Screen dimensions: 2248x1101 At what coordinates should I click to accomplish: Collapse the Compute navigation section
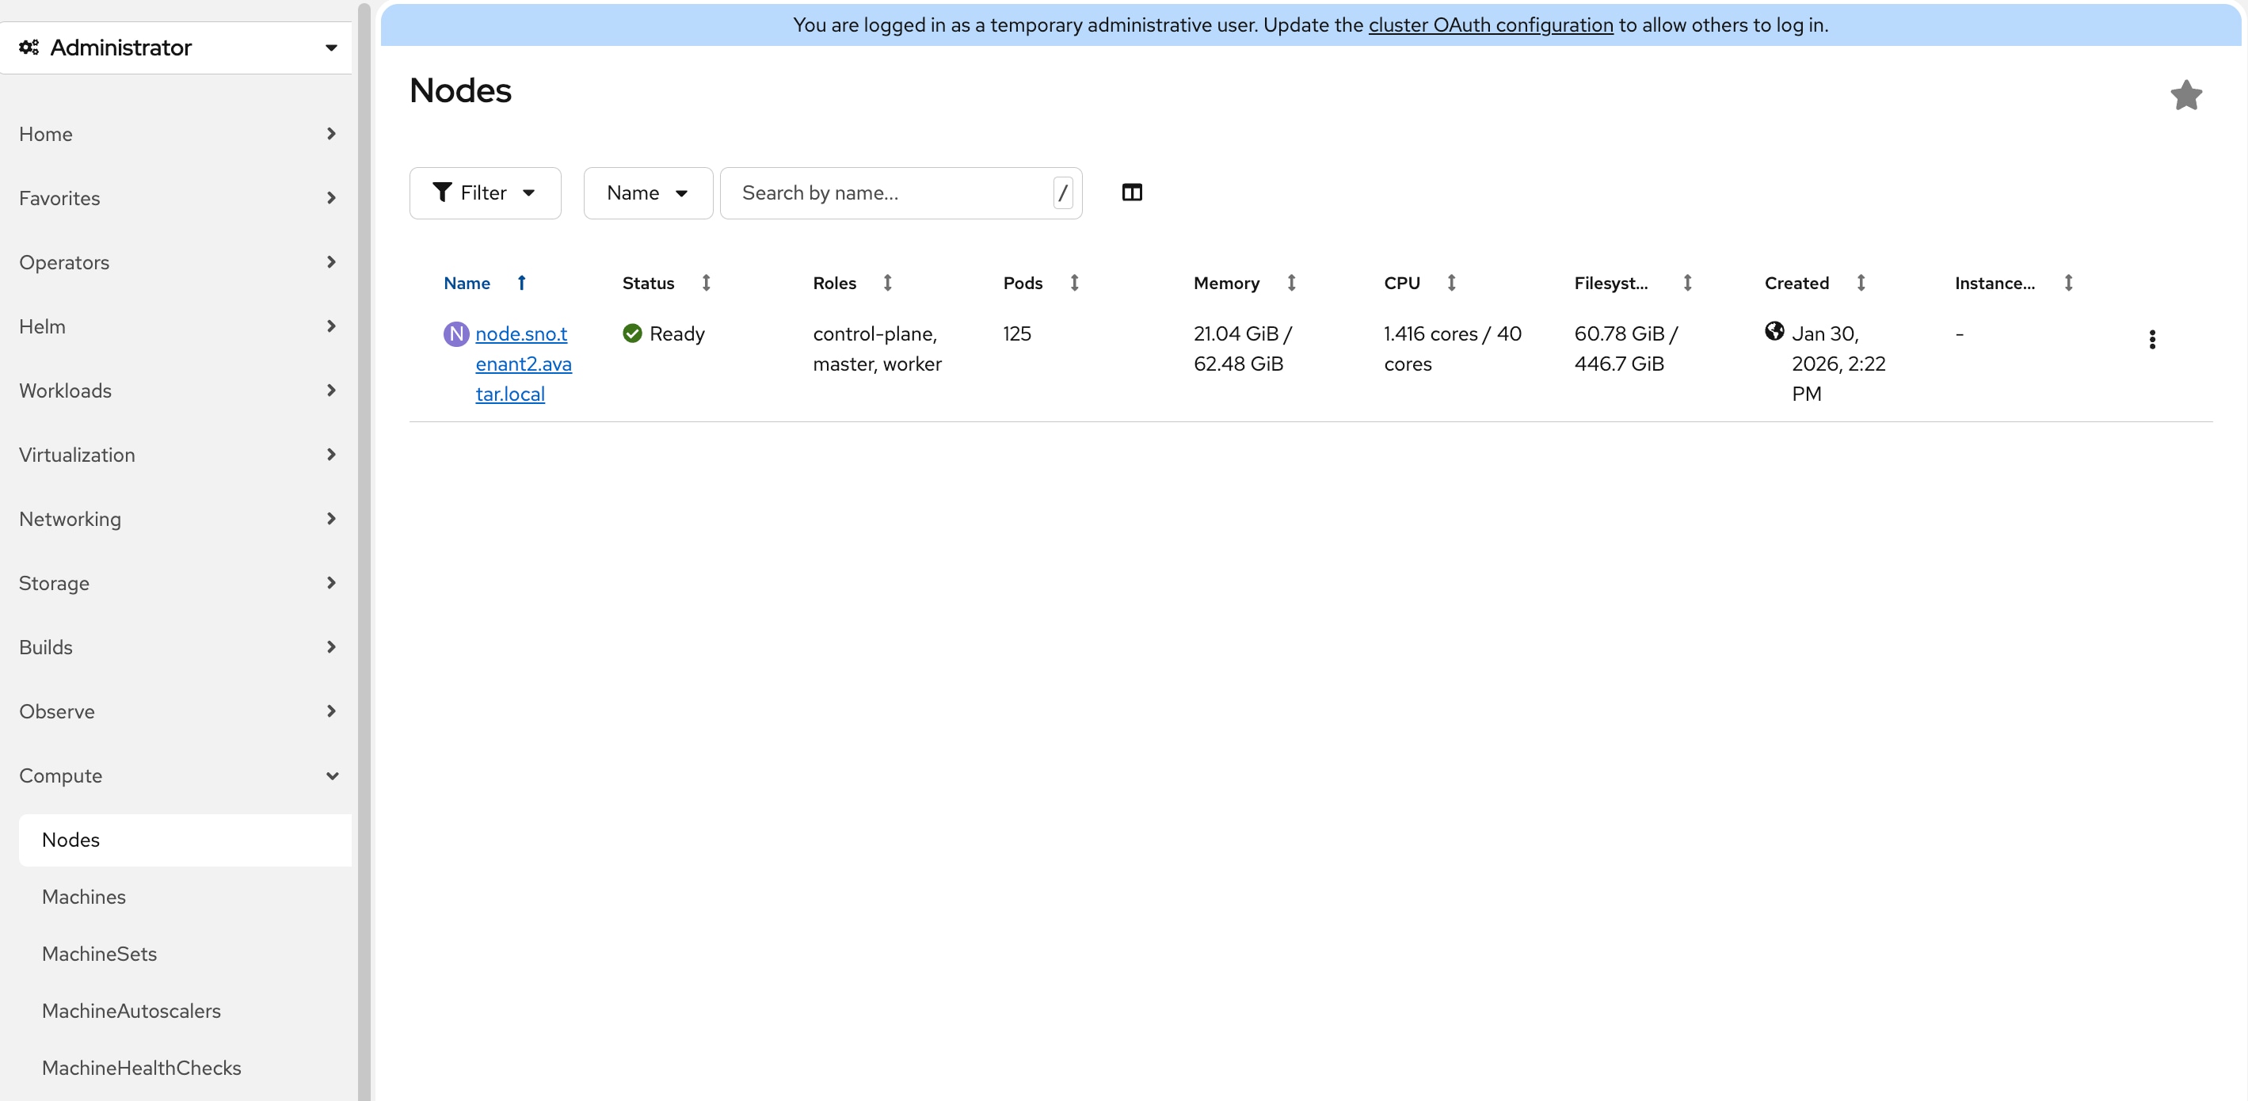click(x=177, y=775)
